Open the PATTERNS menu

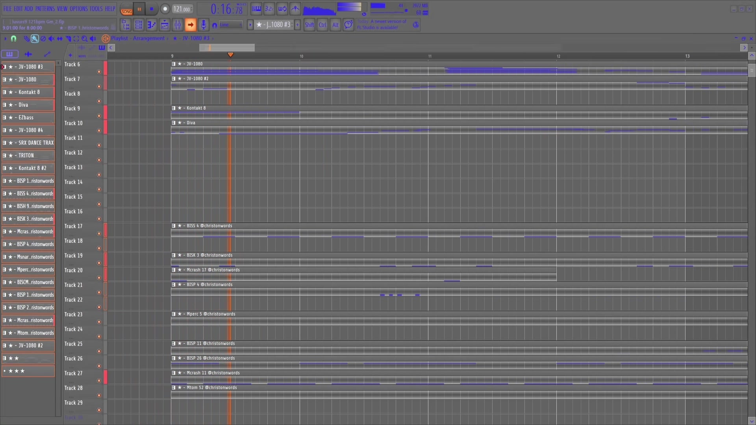pyautogui.click(x=45, y=9)
